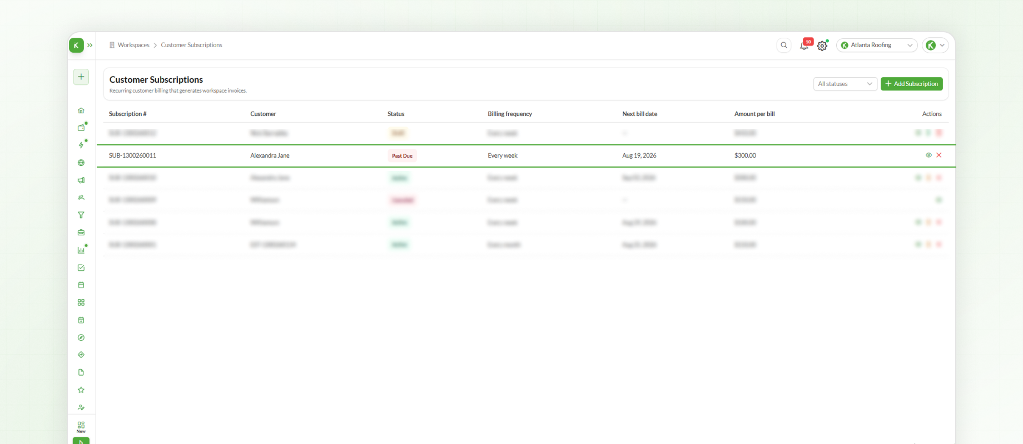Open notifications bell with 10 badge
Image resolution: width=1023 pixels, height=444 pixels.
(805, 46)
